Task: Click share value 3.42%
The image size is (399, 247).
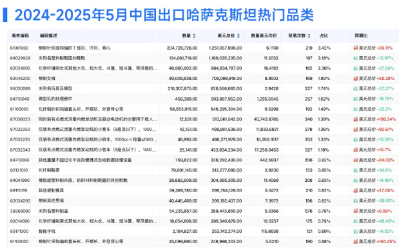Action: point(324,48)
